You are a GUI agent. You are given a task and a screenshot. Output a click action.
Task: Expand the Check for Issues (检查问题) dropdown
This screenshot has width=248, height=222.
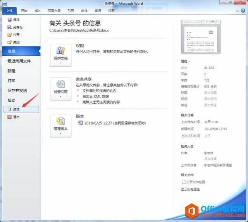[61, 89]
